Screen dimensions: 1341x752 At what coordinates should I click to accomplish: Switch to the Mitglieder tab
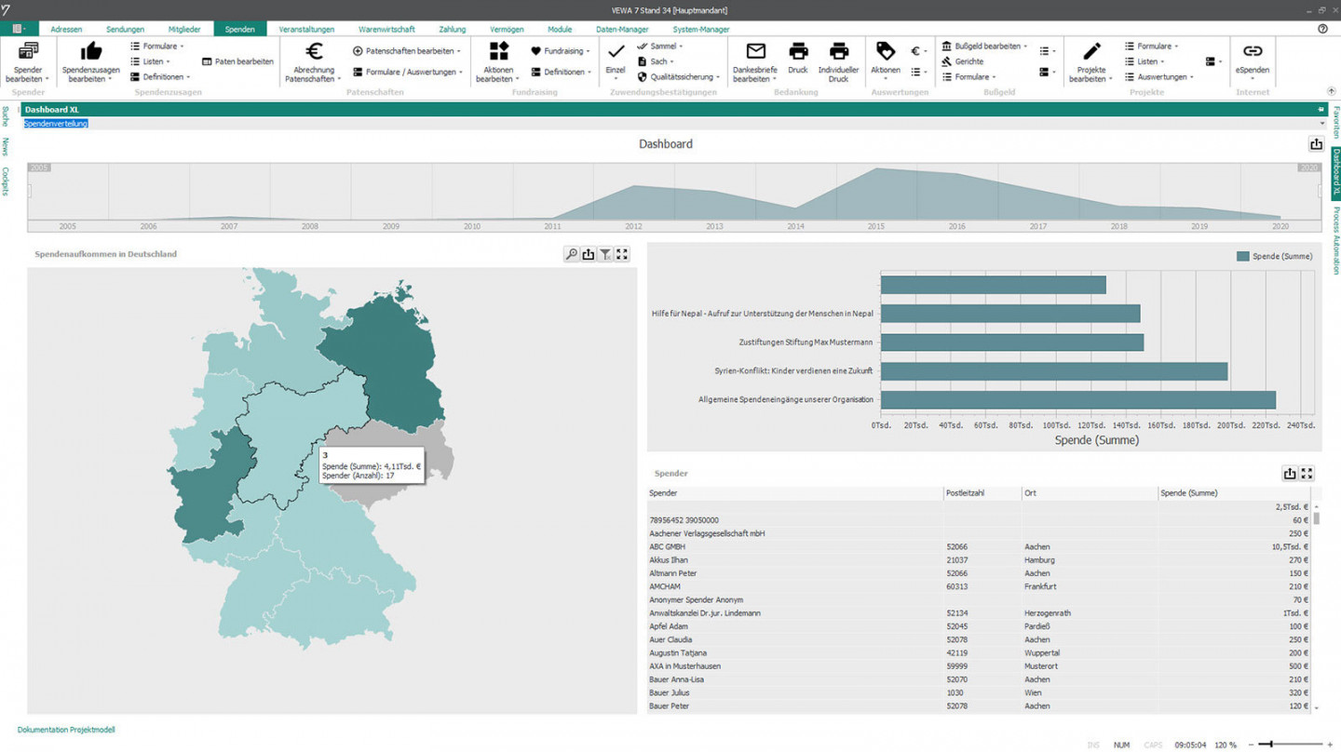click(x=184, y=29)
